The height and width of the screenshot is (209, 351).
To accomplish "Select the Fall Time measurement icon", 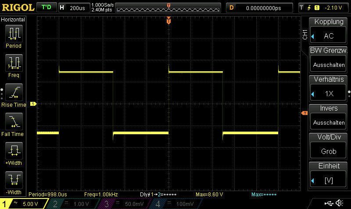I will 14,122.
